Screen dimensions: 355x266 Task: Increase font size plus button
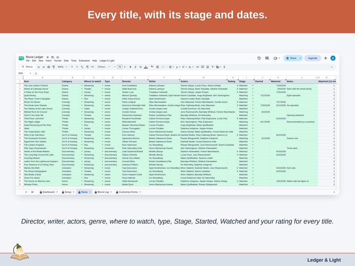(x=125, y=67)
